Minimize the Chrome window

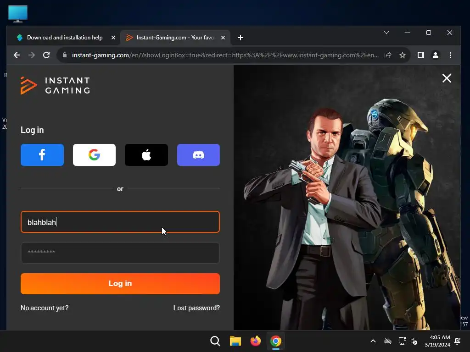tap(408, 33)
